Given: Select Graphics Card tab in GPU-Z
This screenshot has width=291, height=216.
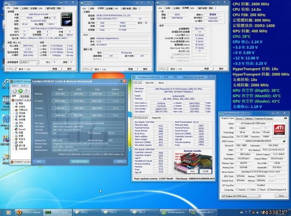Looking at the screenshot, I should (227, 118).
